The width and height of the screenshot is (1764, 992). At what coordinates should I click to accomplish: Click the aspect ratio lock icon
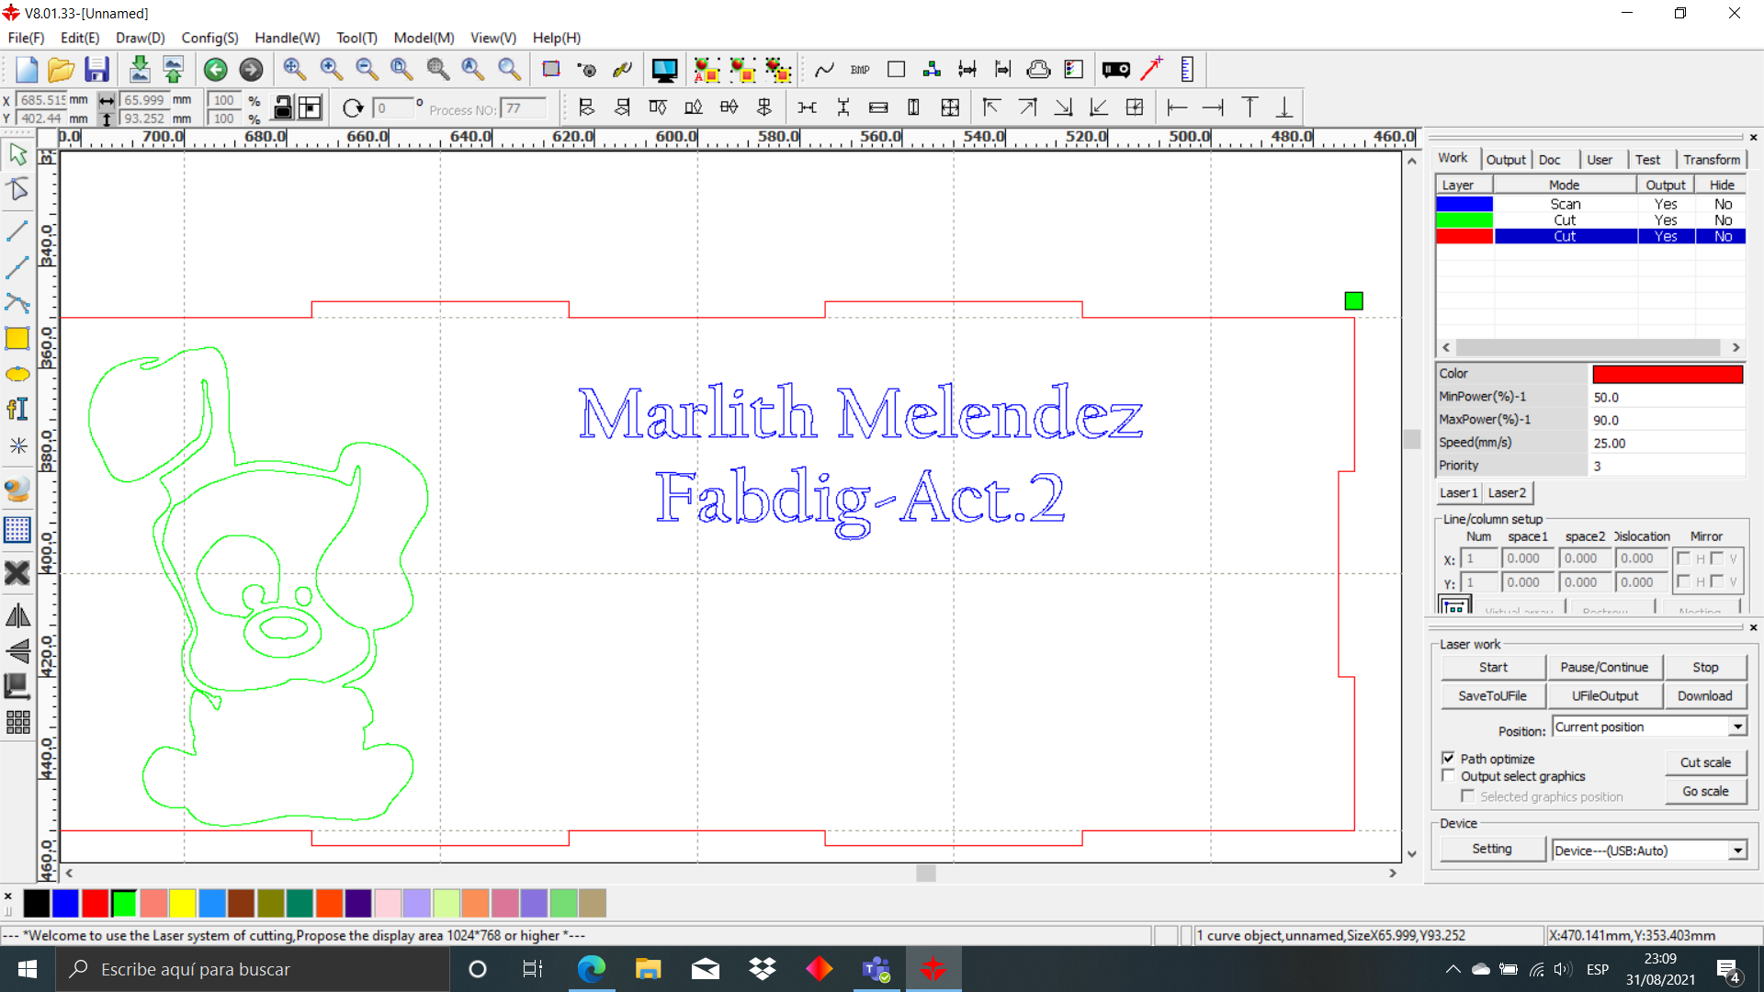coord(283,108)
